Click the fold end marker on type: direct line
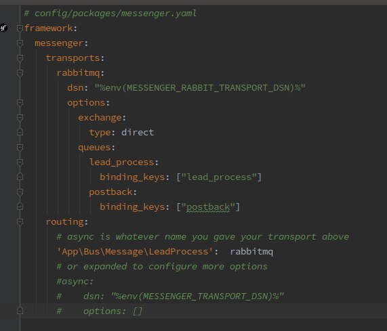Image resolution: width=387 pixels, height=331 pixels. coord(20,132)
